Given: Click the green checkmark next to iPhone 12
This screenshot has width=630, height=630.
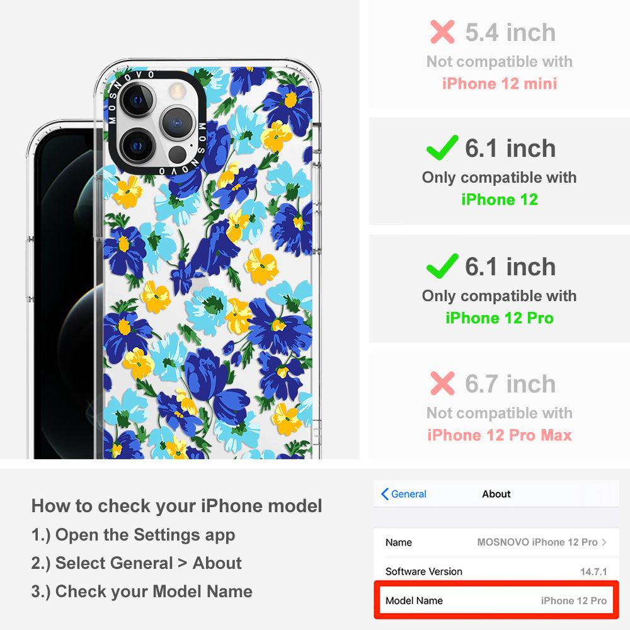Looking at the screenshot, I should (x=442, y=147).
